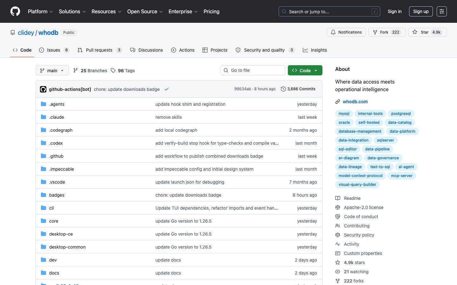Open the 3,686 Commits history link

298,89
